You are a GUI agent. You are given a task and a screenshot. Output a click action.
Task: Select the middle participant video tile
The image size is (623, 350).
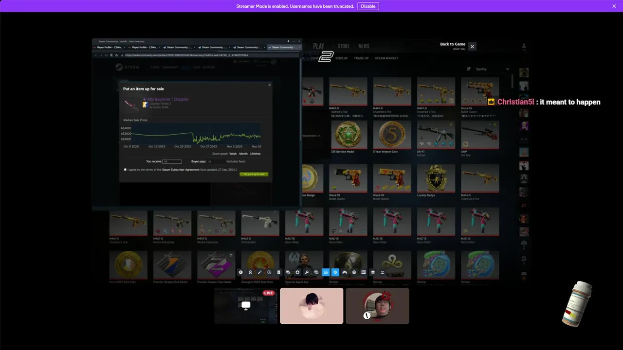pos(311,306)
